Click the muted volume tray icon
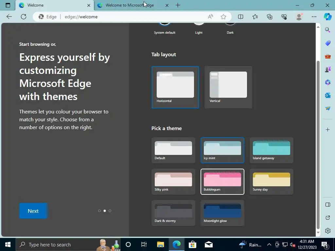This screenshot has height=251, width=335. [293, 244]
